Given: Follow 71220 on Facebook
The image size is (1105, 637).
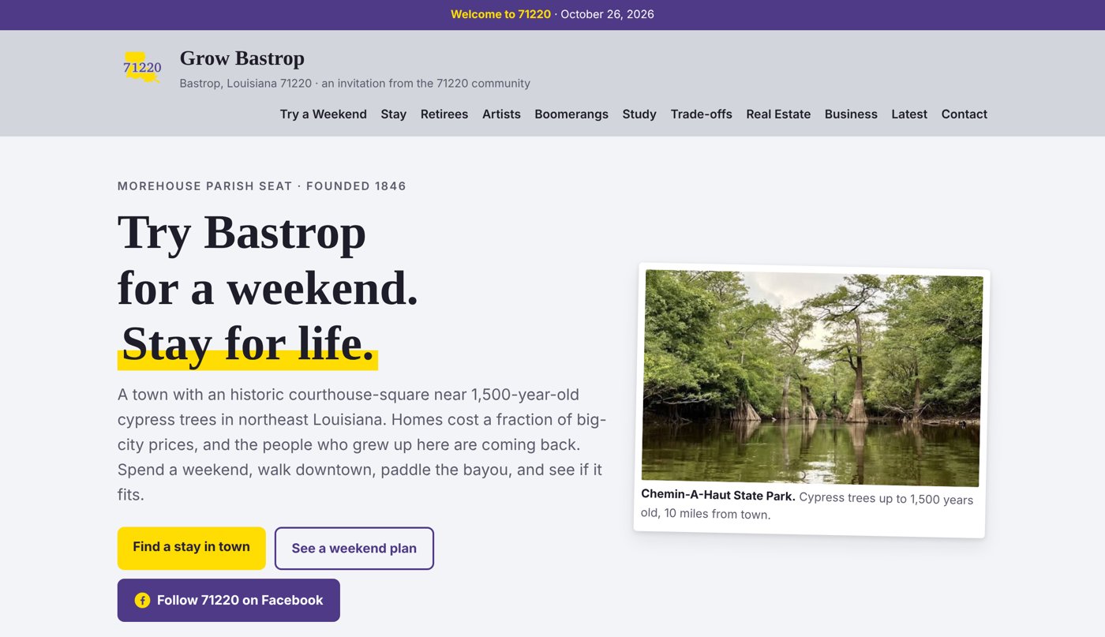Looking at the screenshot, I should (229, 601).
